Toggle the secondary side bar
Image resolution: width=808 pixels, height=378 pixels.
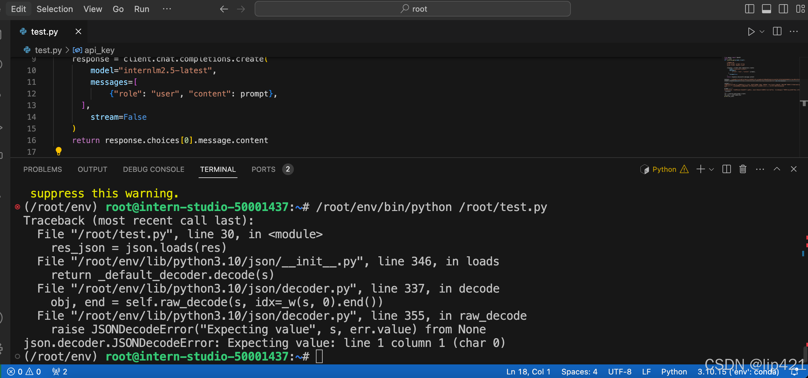pos(783,9)
